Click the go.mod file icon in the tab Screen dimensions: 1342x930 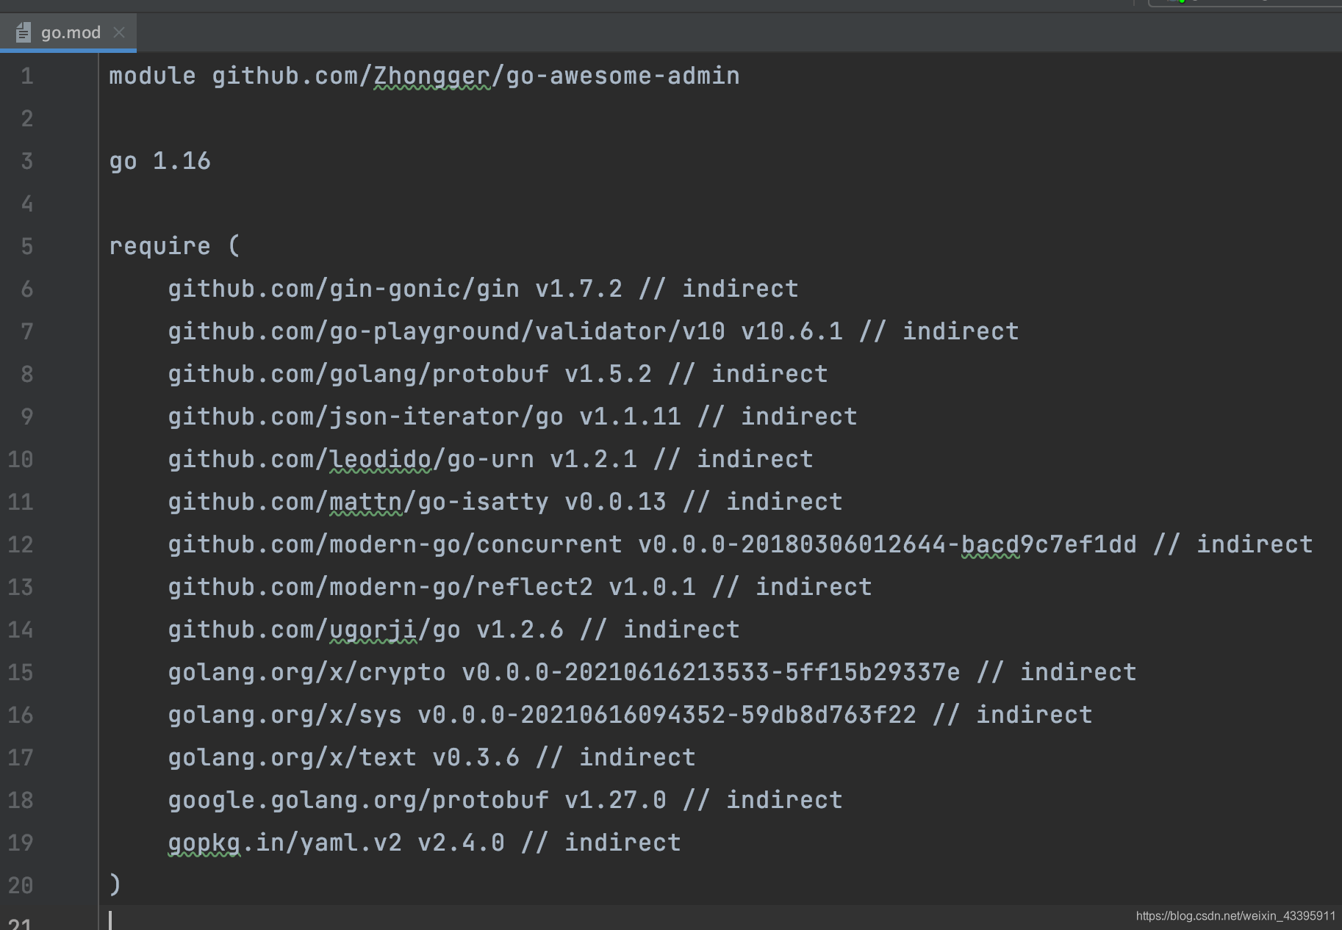pyautogui.click(x=24, y=32)
